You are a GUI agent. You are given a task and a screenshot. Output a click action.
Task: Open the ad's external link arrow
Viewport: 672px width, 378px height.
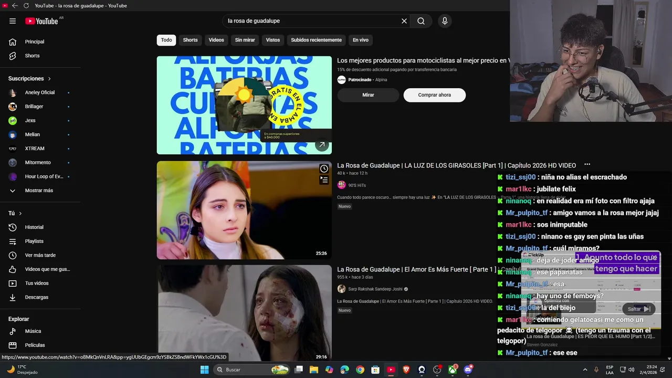pyautogui.click(x=322, y=144)
